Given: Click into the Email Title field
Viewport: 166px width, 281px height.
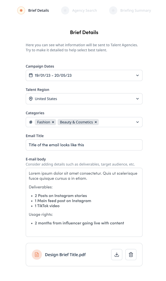Looking at the screenshot, I should [84, 145].
